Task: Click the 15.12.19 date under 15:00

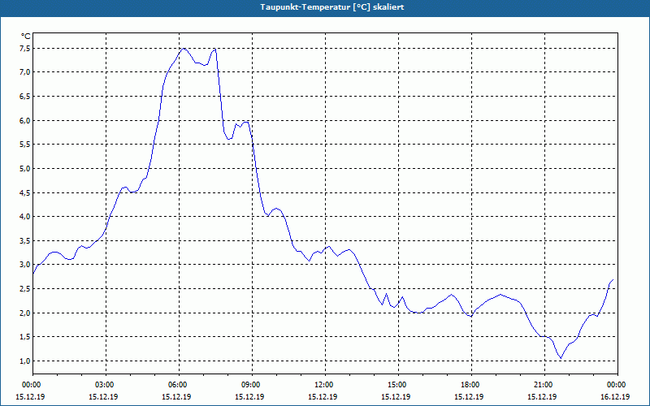Action: 396,396
